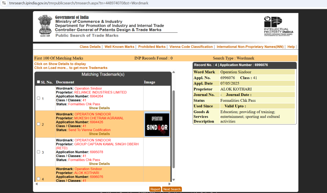Select checkbox for record 3 Group Captain entry

(x=38, y=152)
